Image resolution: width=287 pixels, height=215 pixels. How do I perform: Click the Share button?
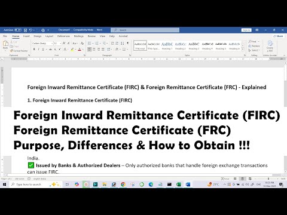coord(278,36)
